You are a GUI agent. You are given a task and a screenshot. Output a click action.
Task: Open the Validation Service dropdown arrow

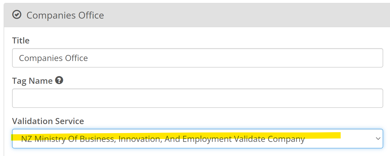(x=378, y=138)
